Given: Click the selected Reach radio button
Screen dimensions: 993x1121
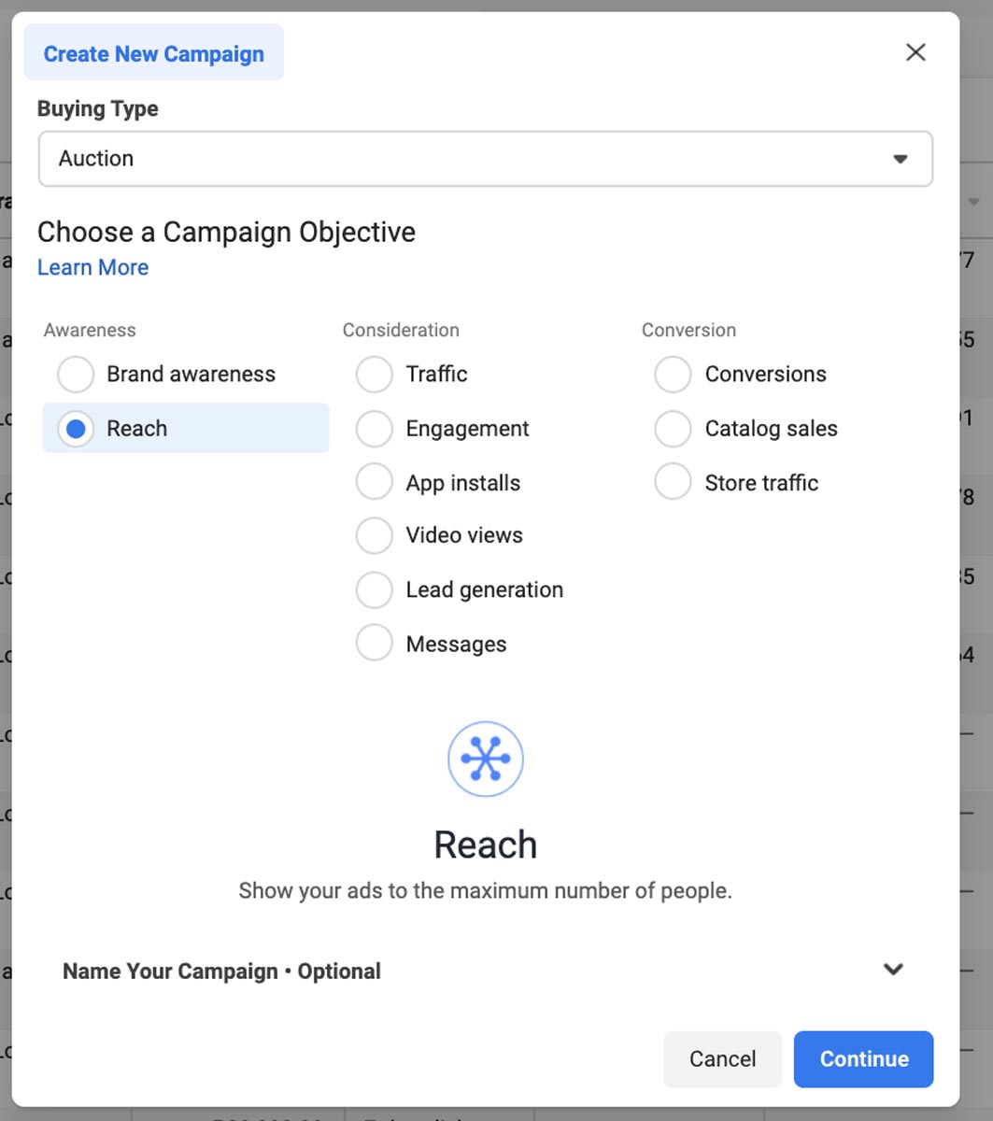Looking at the screenshot, I should [x=76, y=429].
